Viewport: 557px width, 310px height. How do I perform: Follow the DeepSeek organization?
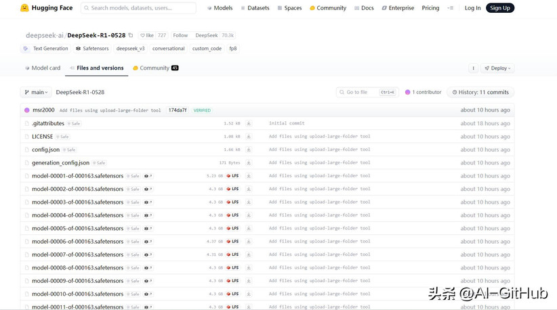(180, 35)
